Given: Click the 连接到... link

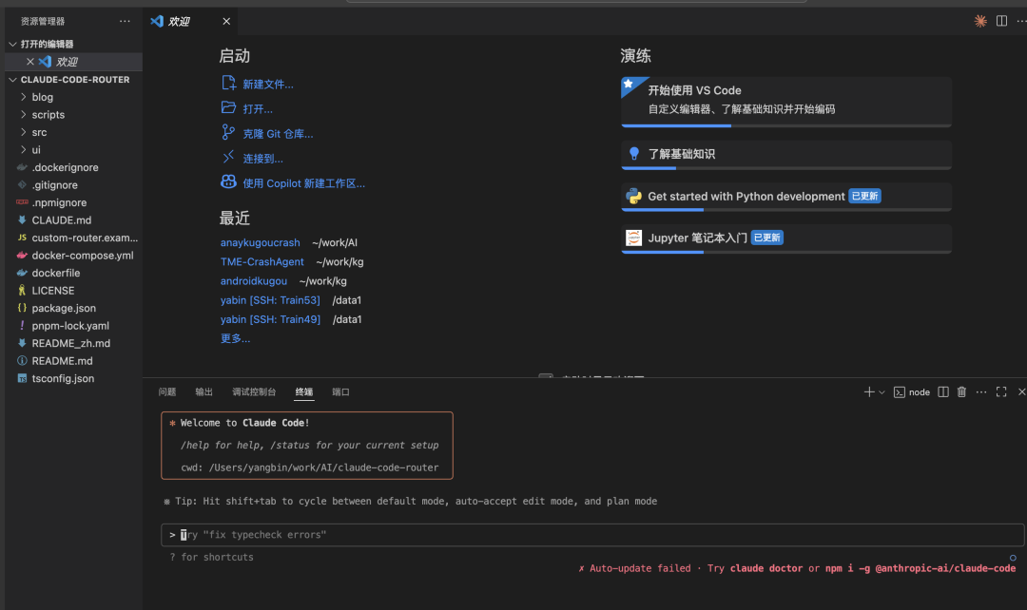Looking at the screenshot, I should [x=262, y=159].
